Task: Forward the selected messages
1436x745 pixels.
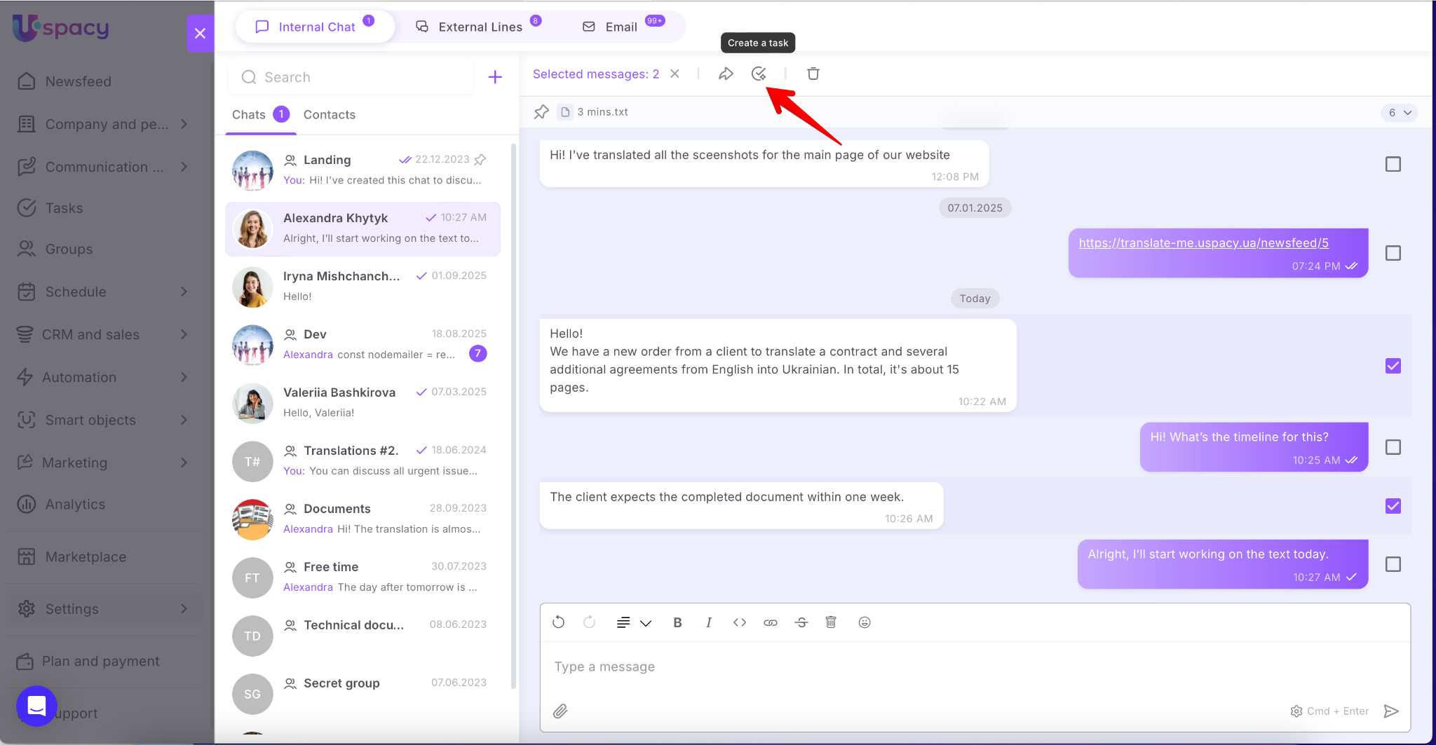Action: click(x=726, y=74)
